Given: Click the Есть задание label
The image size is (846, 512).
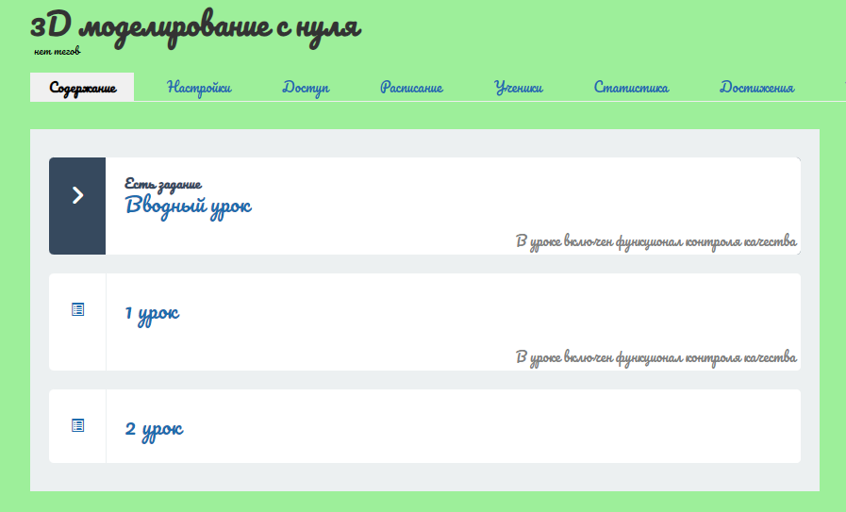Looking at the screenshot, I should click(163, 184).
